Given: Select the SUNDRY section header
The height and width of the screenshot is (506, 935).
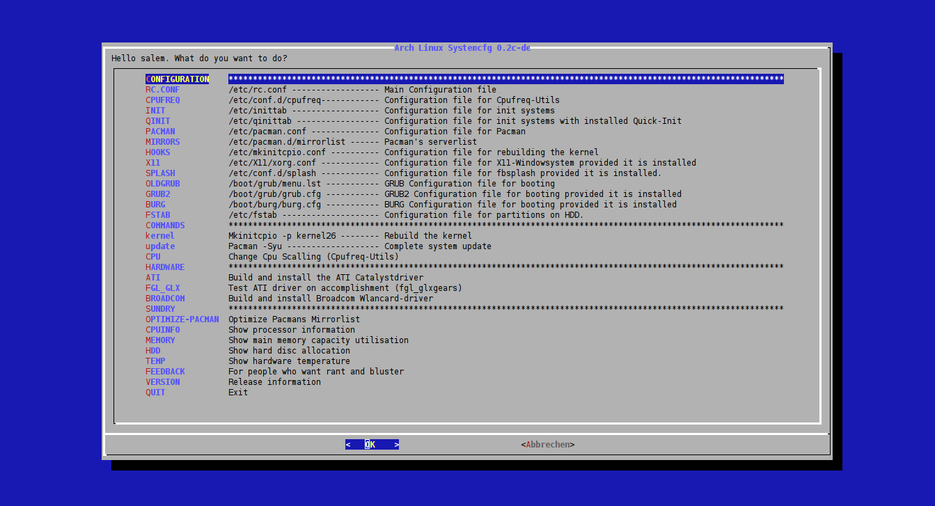Looking at the screenshot, I should pyautogui.click(x=160, y=309).
